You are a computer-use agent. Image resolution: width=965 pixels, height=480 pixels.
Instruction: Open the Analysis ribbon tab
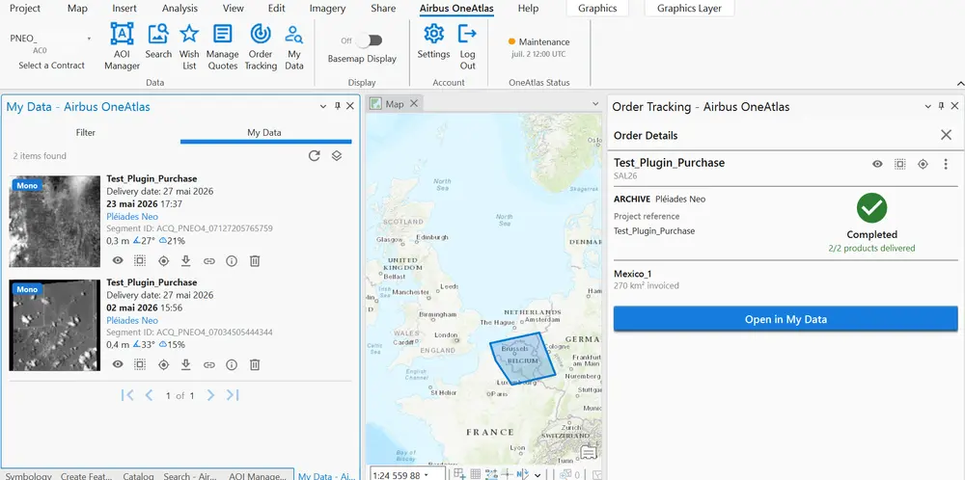tap(179, 8)
